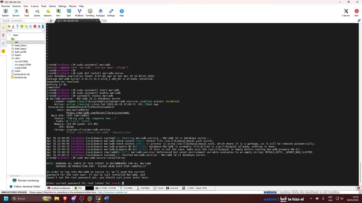Open the Sessions star toolbar icon

[48, 13]
